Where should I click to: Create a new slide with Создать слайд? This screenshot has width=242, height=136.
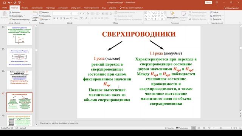click(x=35, y=16)
